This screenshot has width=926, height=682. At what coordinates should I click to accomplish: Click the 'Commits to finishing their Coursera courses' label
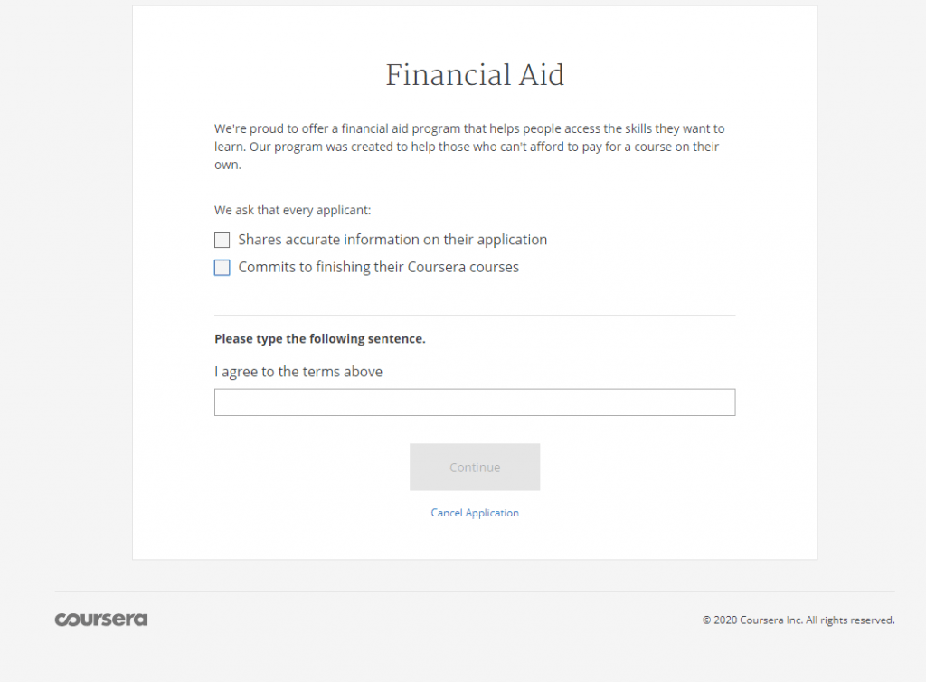(379, 267)
